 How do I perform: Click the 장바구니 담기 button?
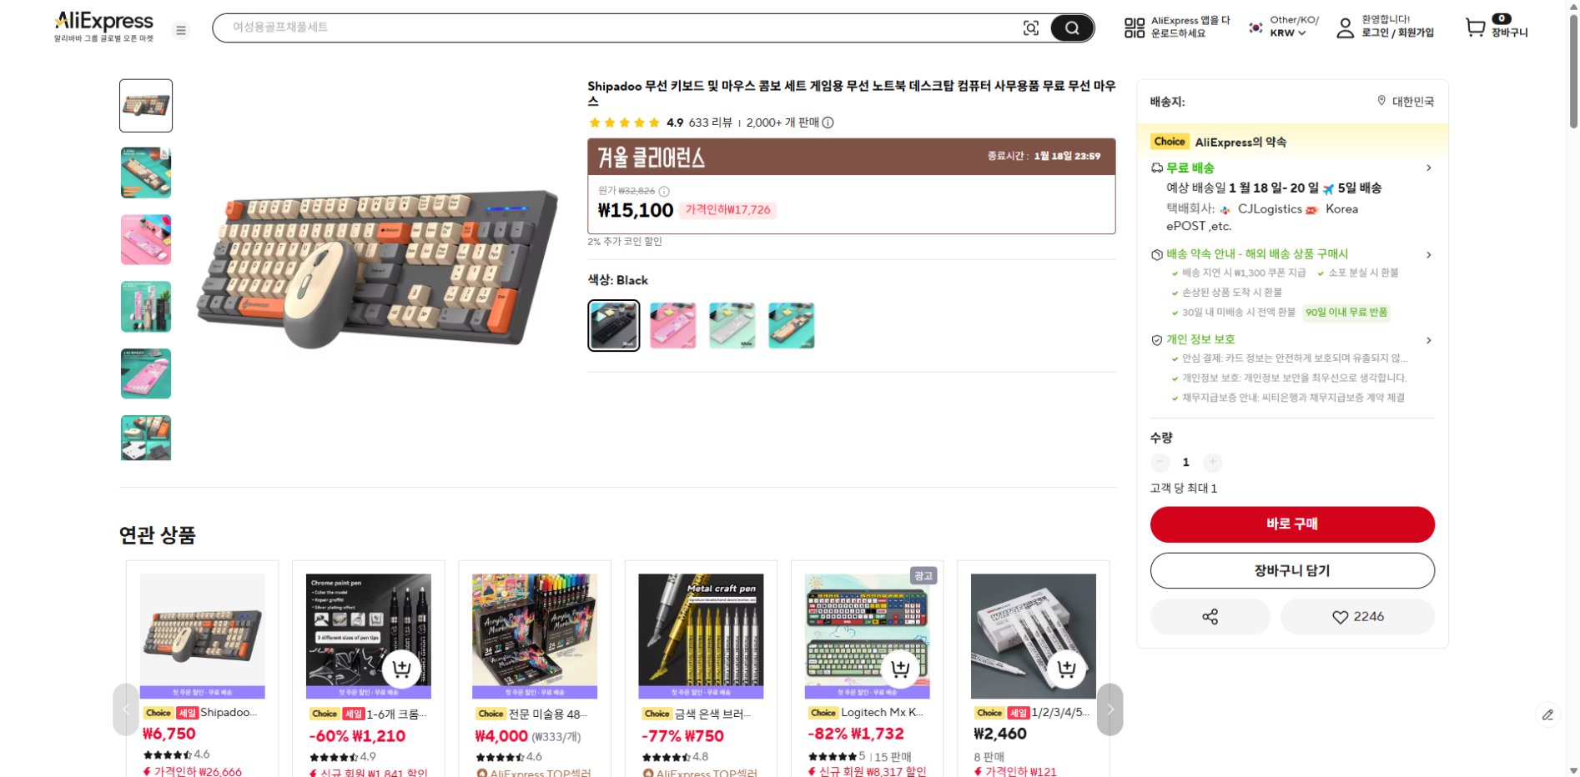(x=1292, y=571)
